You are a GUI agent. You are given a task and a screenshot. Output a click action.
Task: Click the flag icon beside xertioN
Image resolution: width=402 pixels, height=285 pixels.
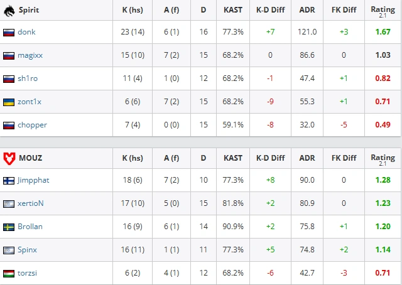(9, 203)
